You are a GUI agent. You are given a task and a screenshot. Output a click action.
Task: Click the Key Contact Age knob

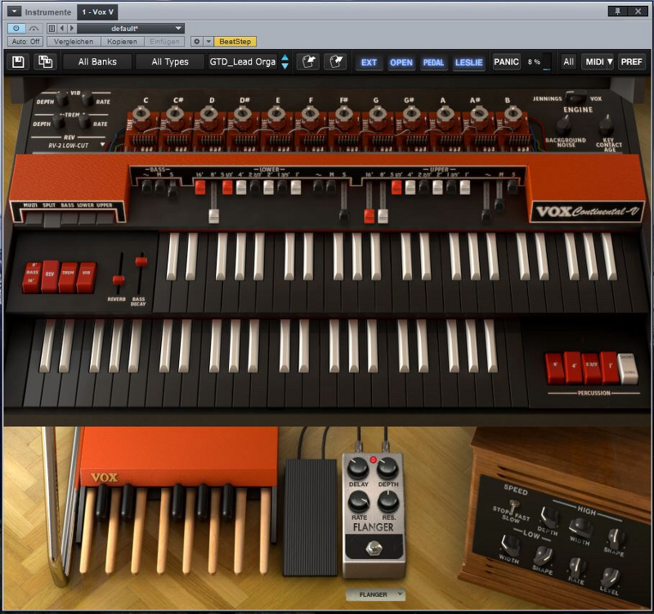(x=606, y=124)
